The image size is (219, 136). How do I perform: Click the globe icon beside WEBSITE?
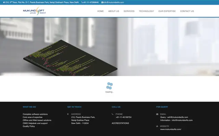pos(157,126)
